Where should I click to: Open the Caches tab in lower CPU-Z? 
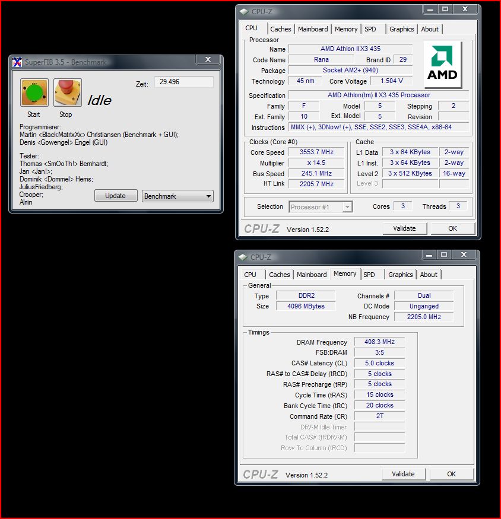tap(280, 275)
